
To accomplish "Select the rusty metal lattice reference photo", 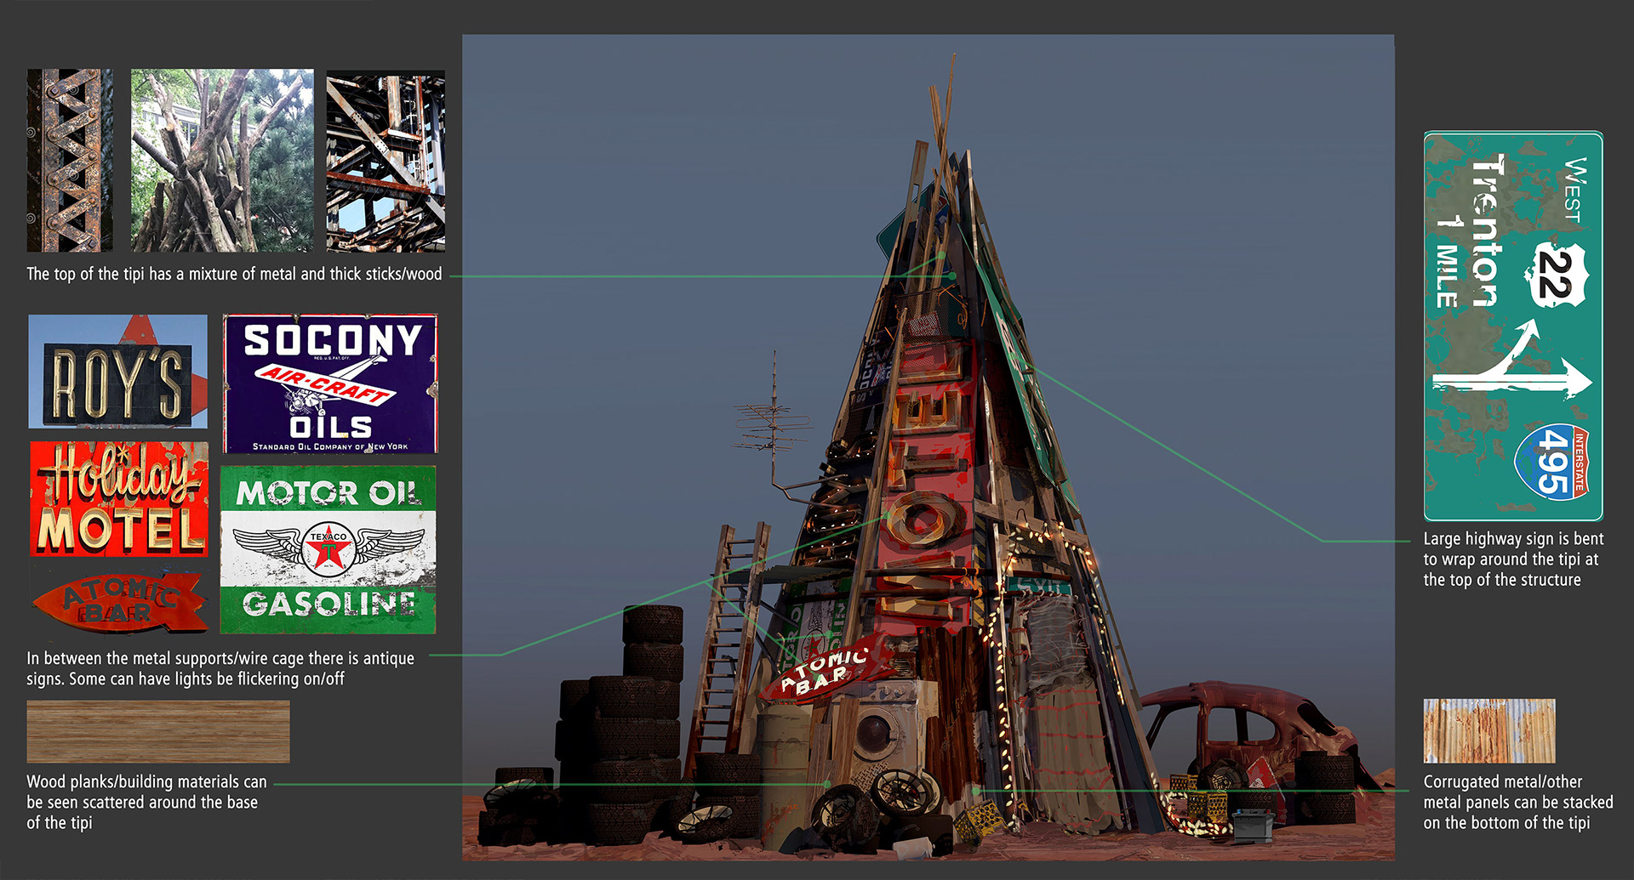I will pos(70,161).
